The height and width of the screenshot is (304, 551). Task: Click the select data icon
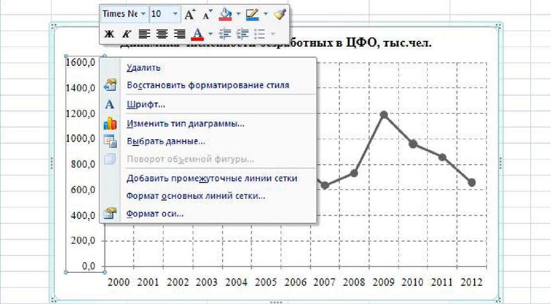tap(110, 141)
